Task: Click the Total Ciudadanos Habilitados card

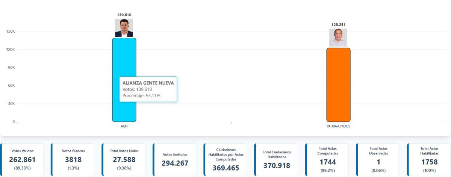Action: pyautogui.click(x=276, y=160)
